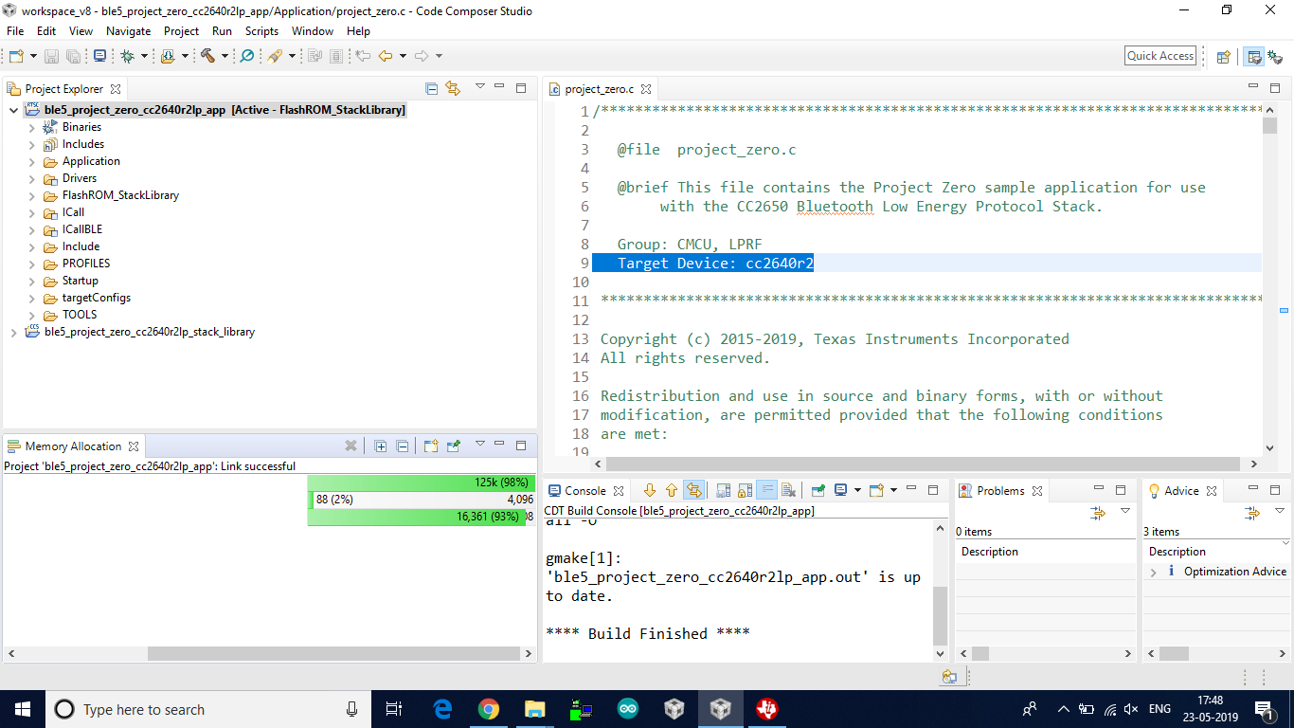
Task: Click the 16,361 (93%) memory usage bar
Action: click(x=417, y=517)
